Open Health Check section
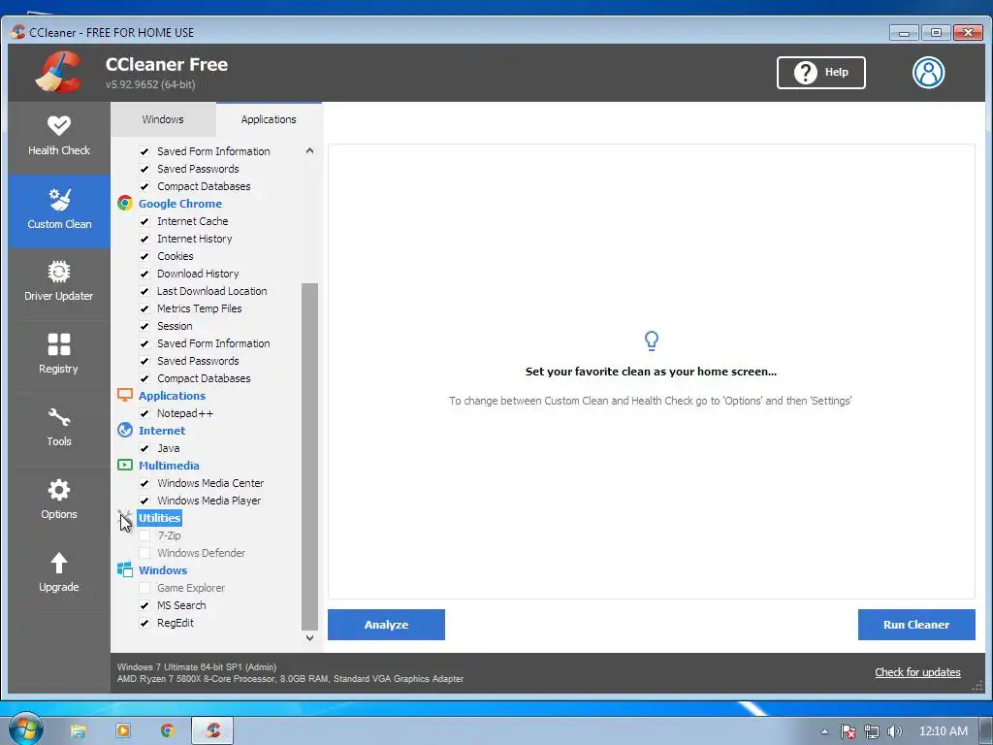 coord(59,137)
